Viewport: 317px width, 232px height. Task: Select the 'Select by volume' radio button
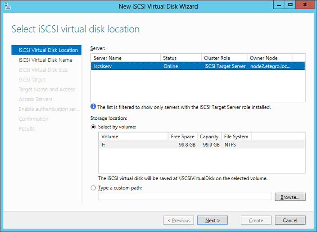pyautogui.click(x=94, y=127)
